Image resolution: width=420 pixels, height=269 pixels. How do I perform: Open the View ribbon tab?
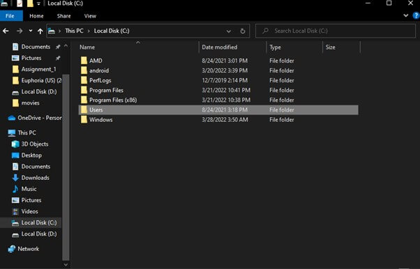[90, 16]
